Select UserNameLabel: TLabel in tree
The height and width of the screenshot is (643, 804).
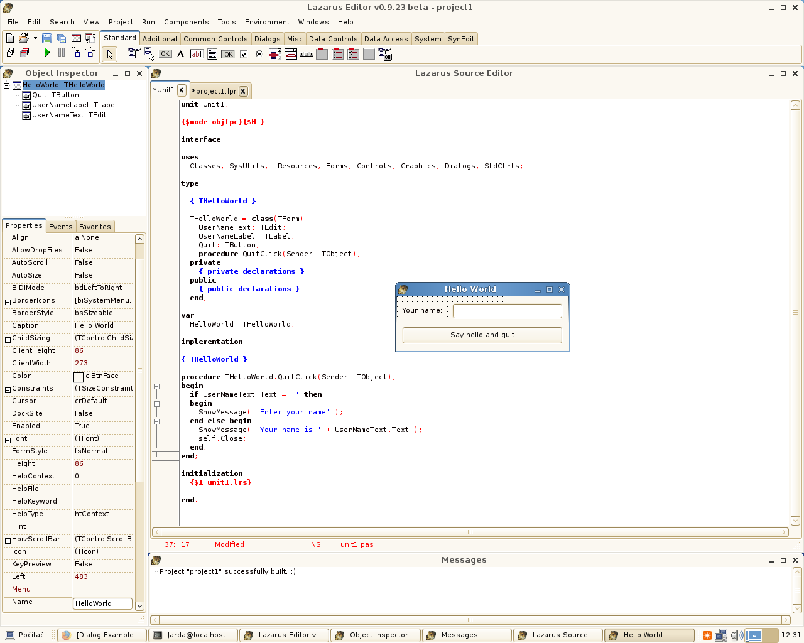point(74,105)
